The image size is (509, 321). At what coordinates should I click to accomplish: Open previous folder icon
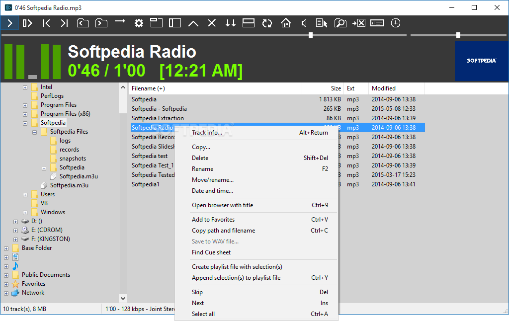(x=83, y=23)
